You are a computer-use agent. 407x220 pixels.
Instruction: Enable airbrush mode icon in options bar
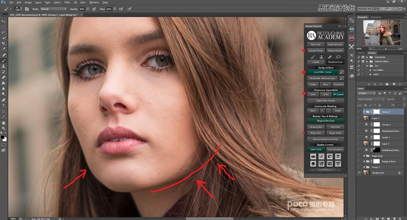point(121,9)
